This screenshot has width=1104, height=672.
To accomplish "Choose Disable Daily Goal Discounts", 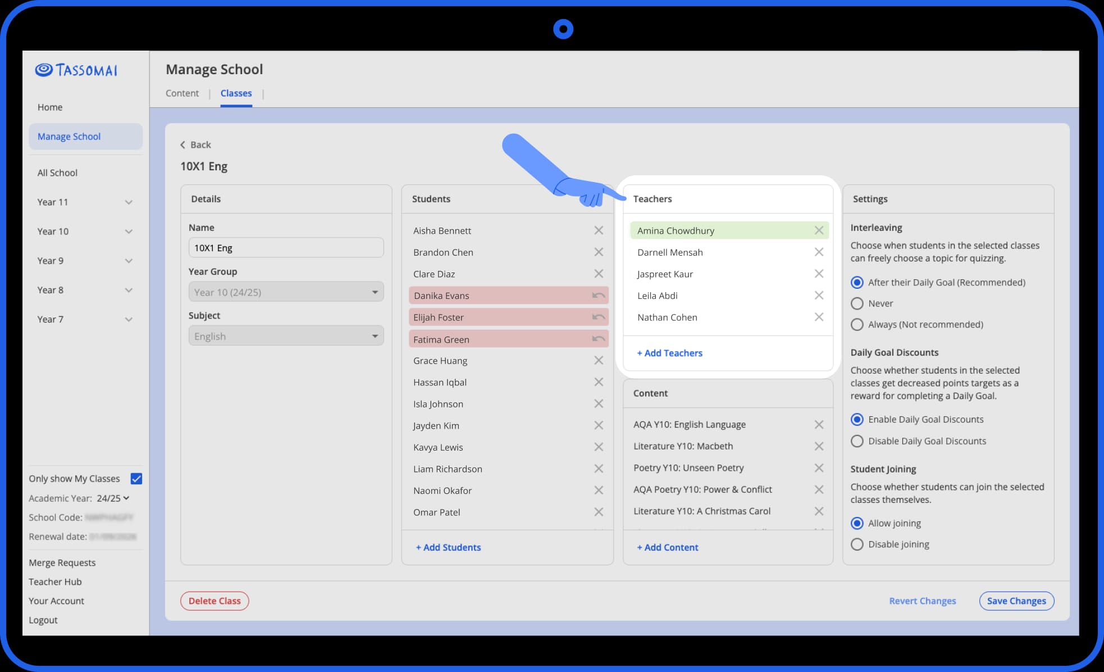I will pos(857,441).
